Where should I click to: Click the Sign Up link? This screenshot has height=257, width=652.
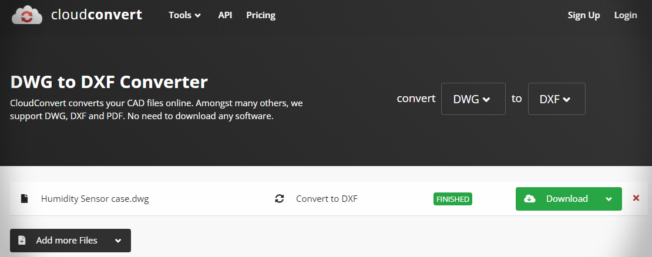click(584, 15)
